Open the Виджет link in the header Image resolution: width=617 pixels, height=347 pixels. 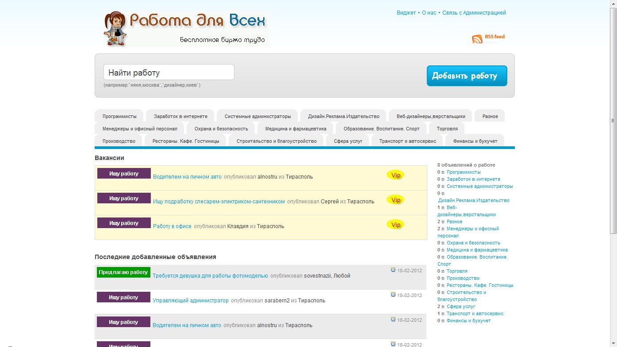click(x=406, y=13)
